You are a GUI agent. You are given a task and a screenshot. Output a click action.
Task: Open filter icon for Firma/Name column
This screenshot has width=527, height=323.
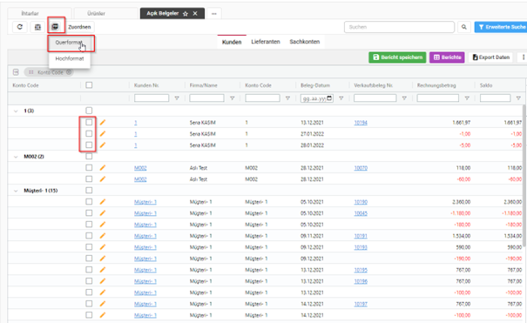232,98
